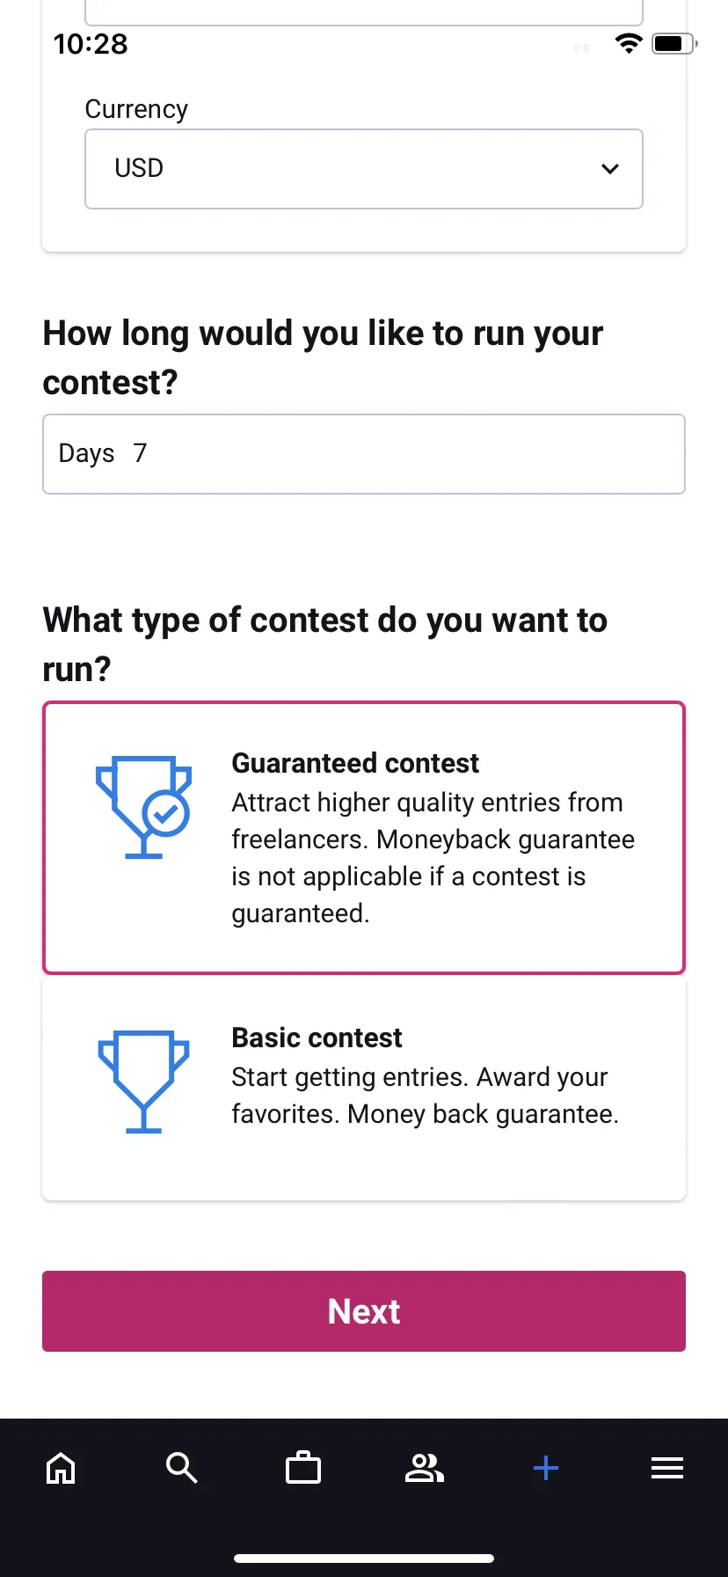Image resolution: width=728 pixels, height=1577 pixels.
Task: Click the Currency label
Action: click(136, 109)
